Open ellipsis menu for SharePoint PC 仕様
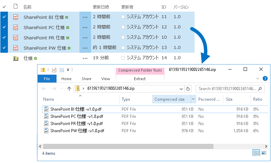Screen dimensions: 271x163 [85, 27]
